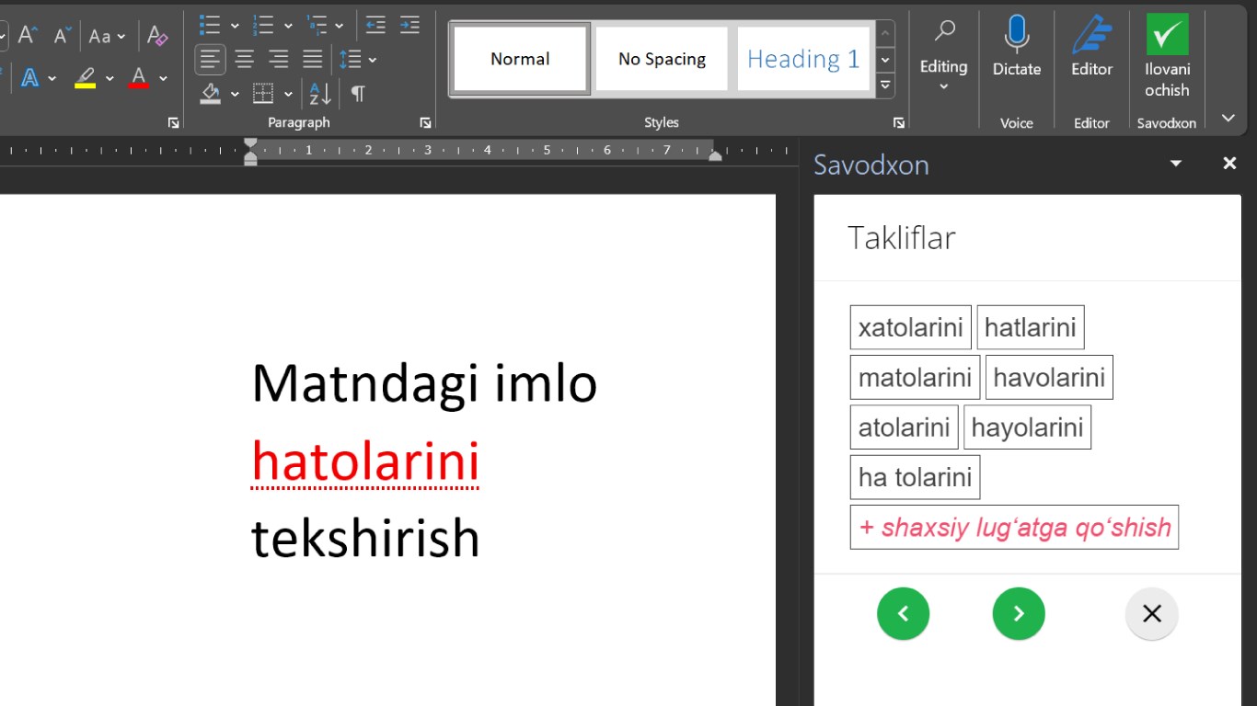
Task: Apply the No Spacing style
Action: 662,59
